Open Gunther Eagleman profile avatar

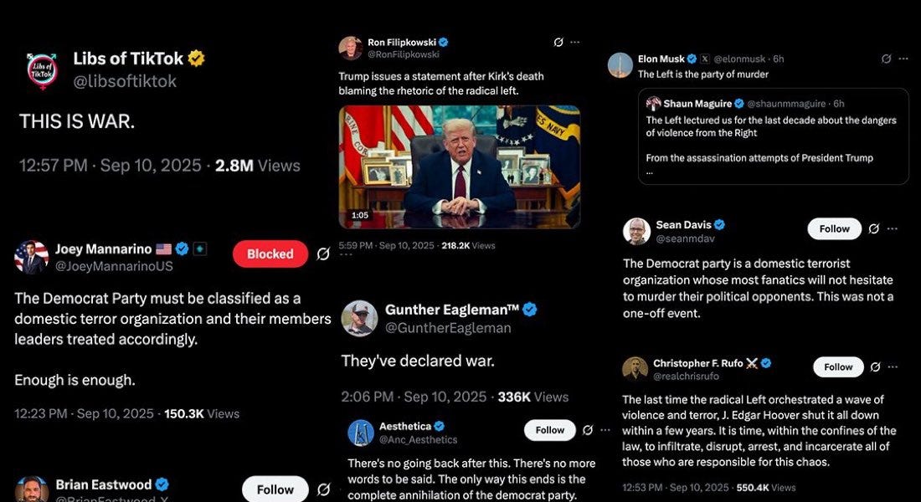coord(359,318)
